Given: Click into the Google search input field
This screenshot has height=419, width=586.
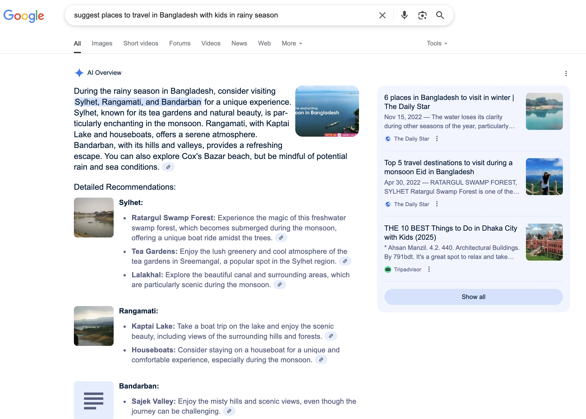Looking at the screenshot, I should pyautogui.click(x=223, y=15).
